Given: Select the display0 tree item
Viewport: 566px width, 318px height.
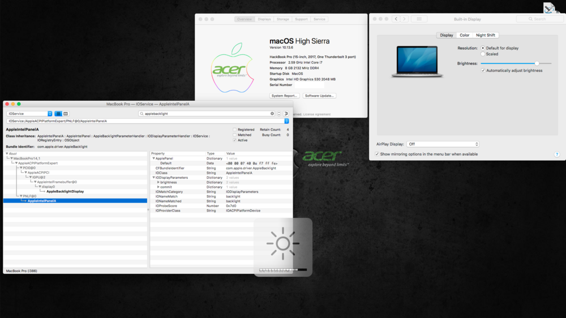Looking at the screenshot, I should click(x=48, y=187).
